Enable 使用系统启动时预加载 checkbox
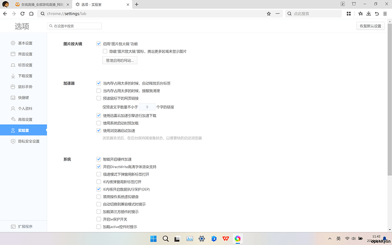The height and width of the screenshot is (245, 392). [99, 123]
